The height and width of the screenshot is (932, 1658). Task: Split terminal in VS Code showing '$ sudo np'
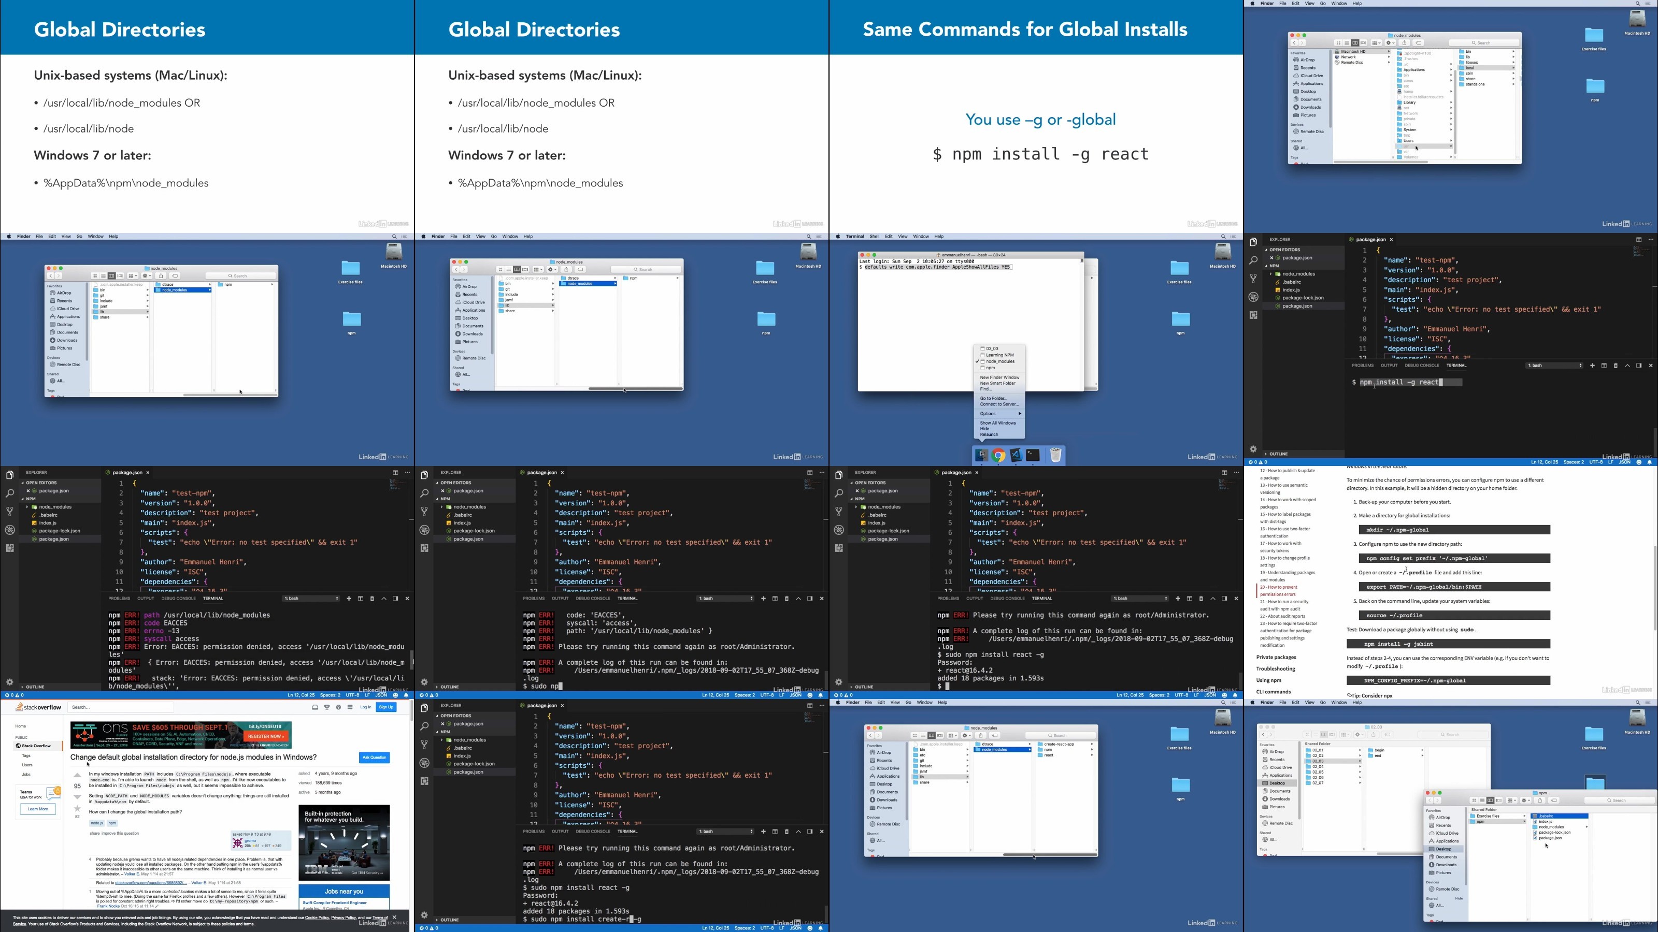(x=775, y=598)
